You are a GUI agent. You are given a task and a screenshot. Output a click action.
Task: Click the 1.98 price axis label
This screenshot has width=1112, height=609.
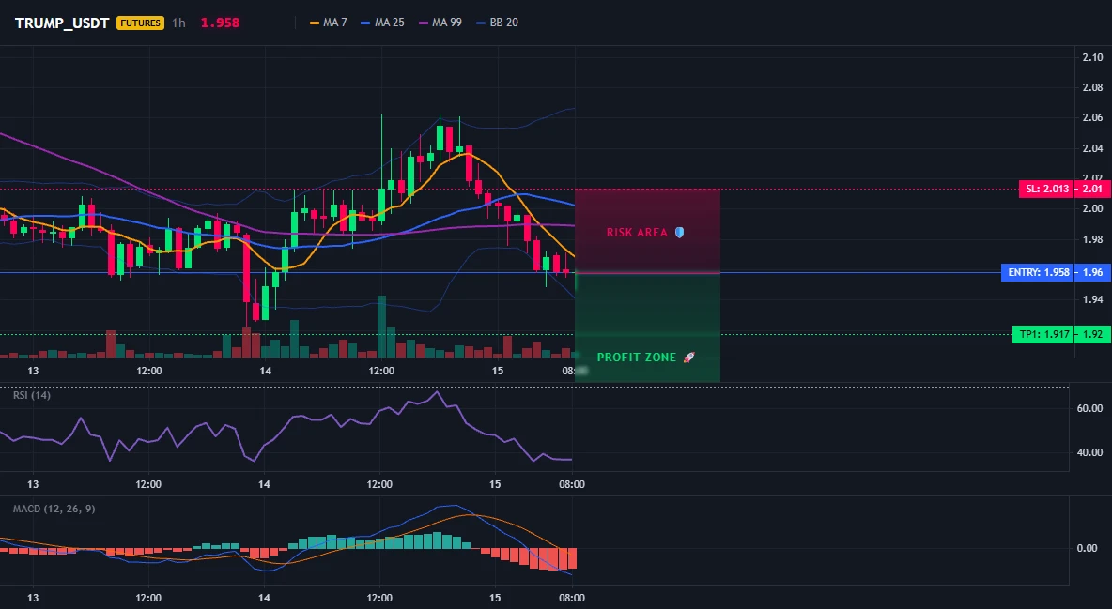[1092, 239]
